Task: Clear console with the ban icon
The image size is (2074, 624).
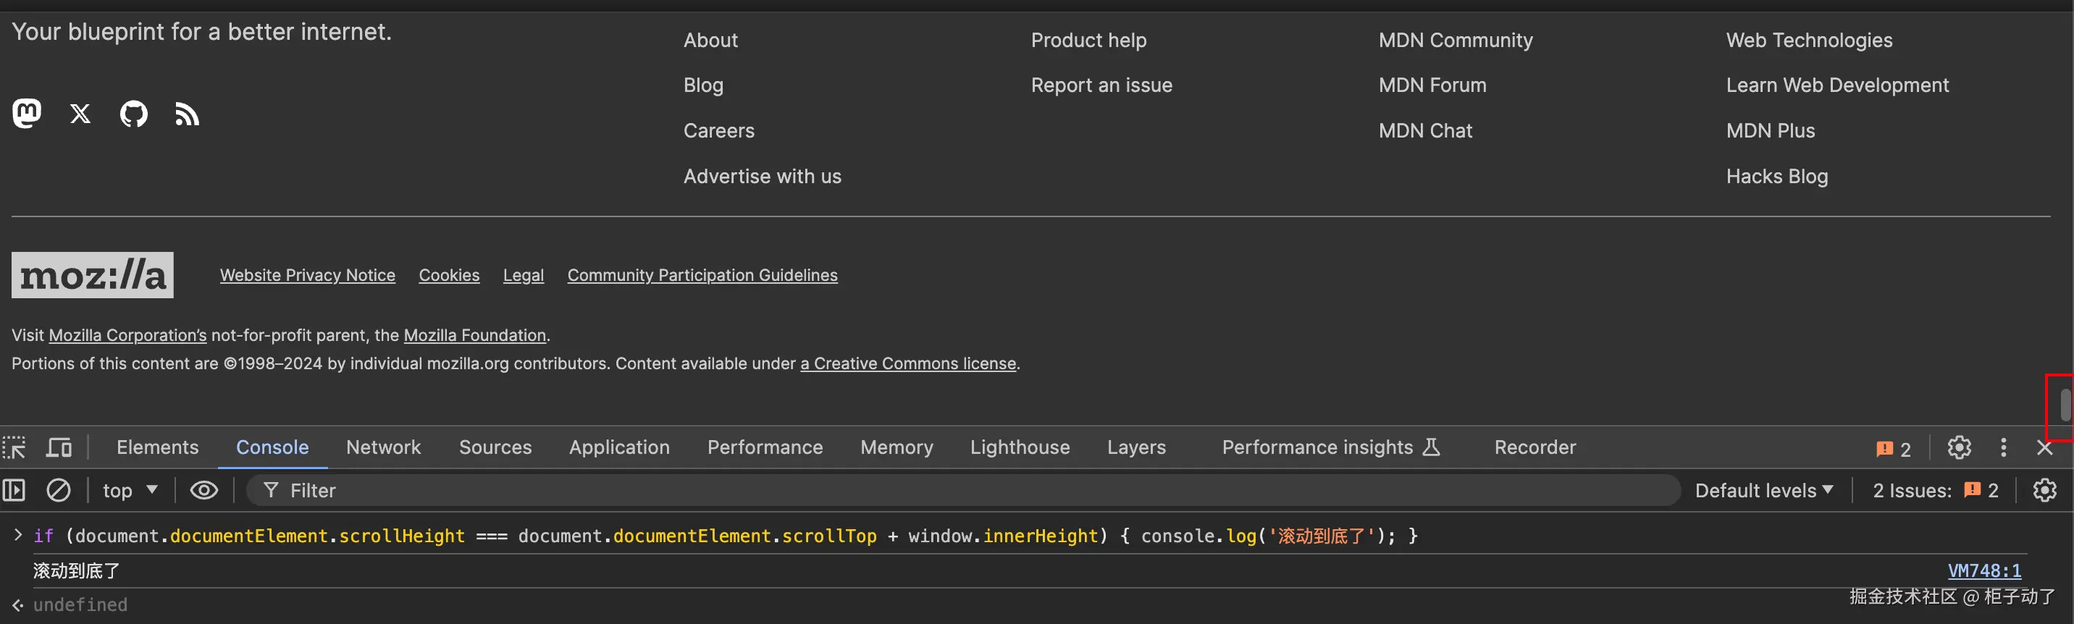Action: (58, 490)
